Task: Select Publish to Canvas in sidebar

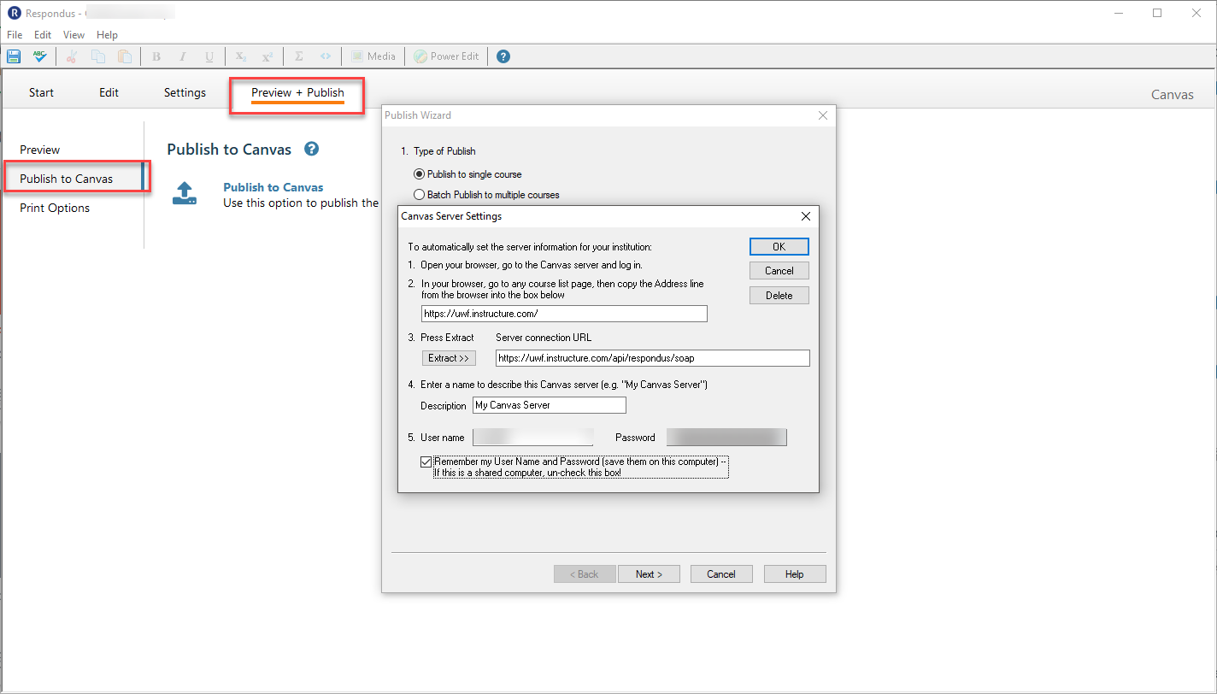Action: pos(67,179)
